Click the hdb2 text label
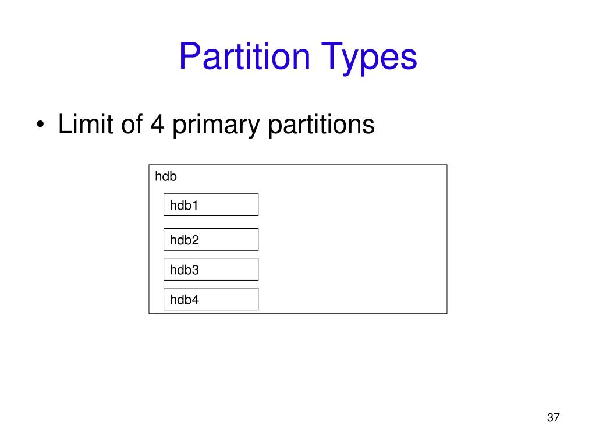 pos(185,240)
